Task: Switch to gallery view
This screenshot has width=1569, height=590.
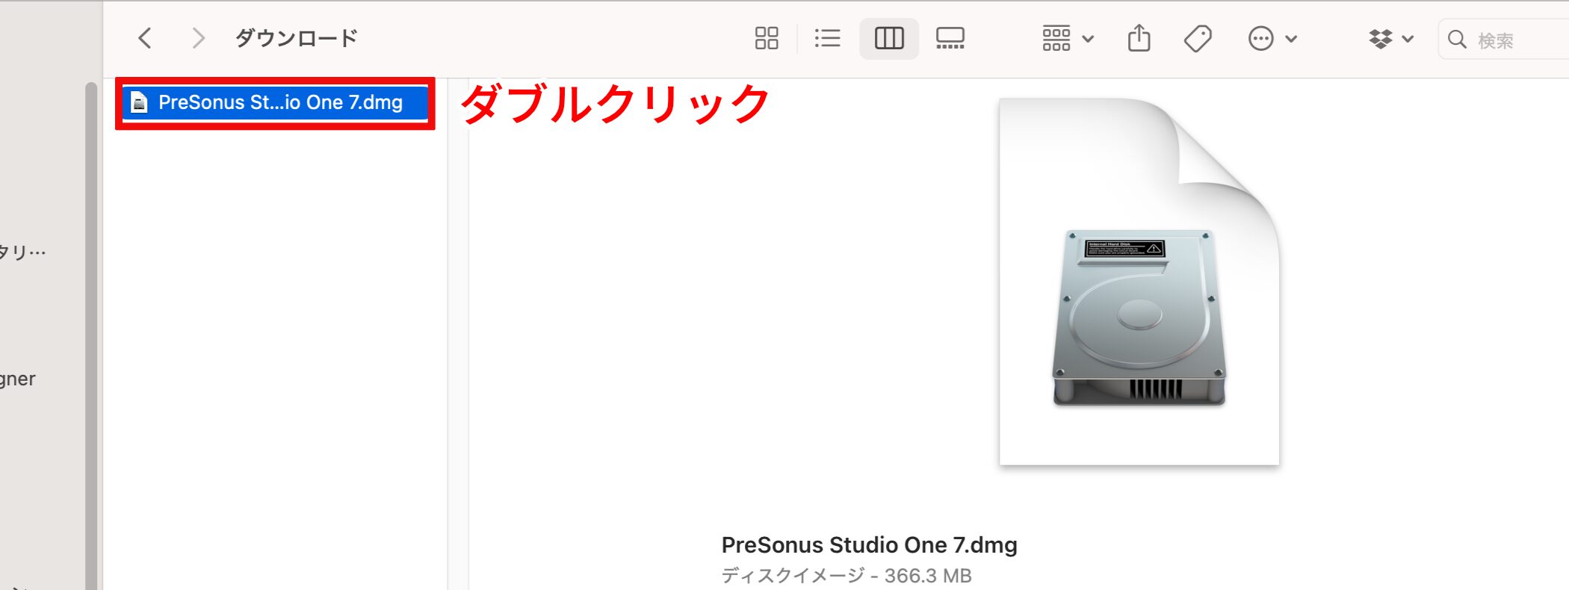Action: 950,38
